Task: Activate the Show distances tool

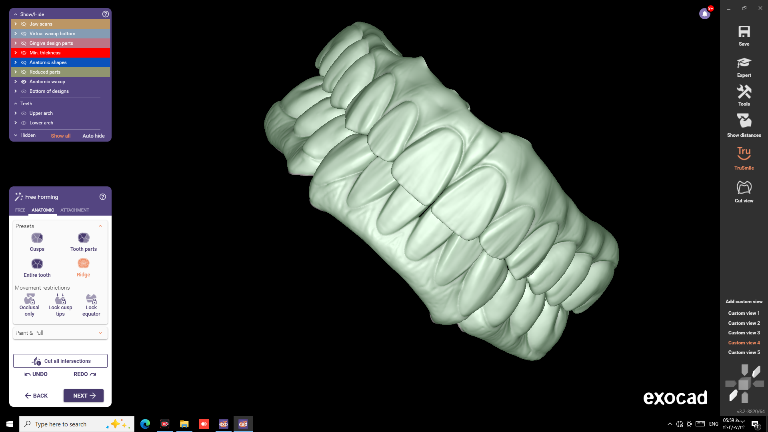Action: tap(744, 121)
